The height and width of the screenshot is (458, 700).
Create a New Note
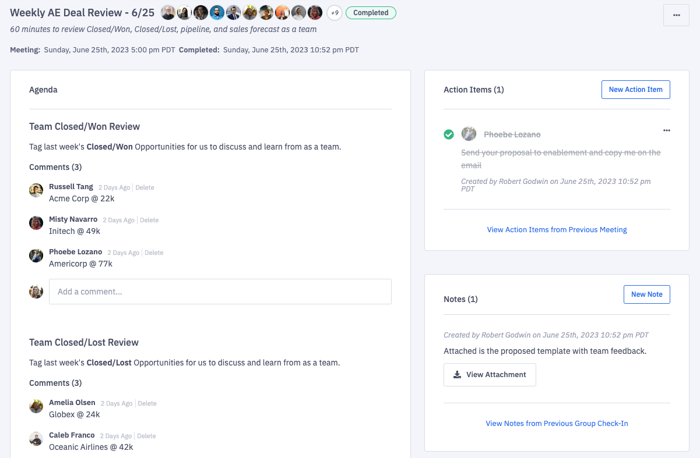point(646,294)
